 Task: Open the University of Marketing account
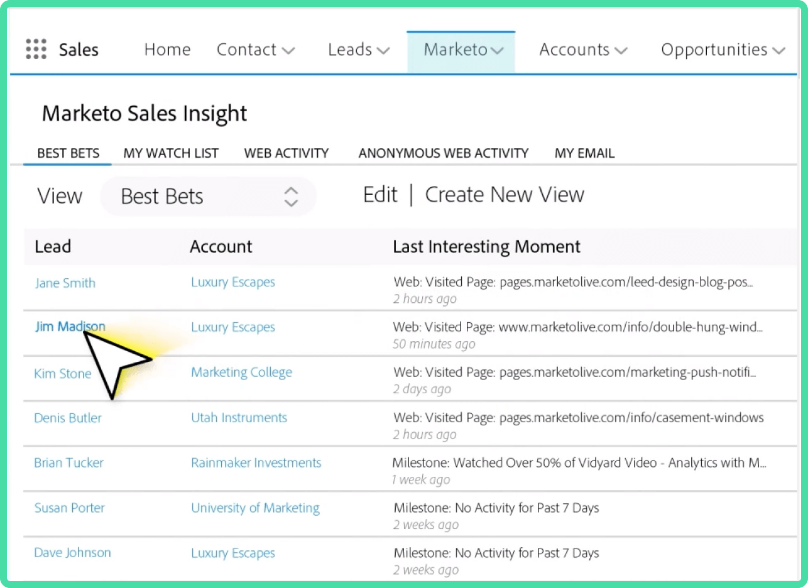point(255,508)
